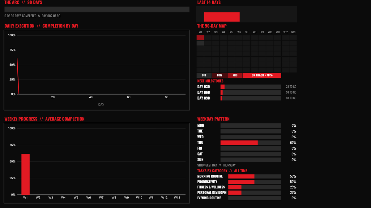This screenshot has height=208, width=371.
Task: Click the 'DAILY EXECUTION // COMPLETION BY DAY' title
Action: (x=41, y=26)
